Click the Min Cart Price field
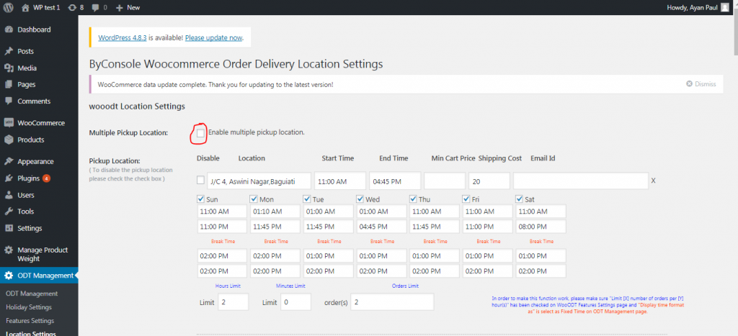Screen dimensions: 738x336 445,181
